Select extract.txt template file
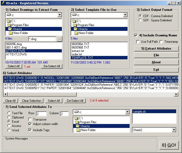 tap(99, 51)
